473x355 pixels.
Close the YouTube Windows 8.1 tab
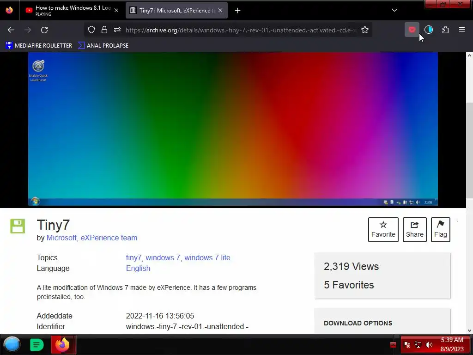[x=116, y=10]
